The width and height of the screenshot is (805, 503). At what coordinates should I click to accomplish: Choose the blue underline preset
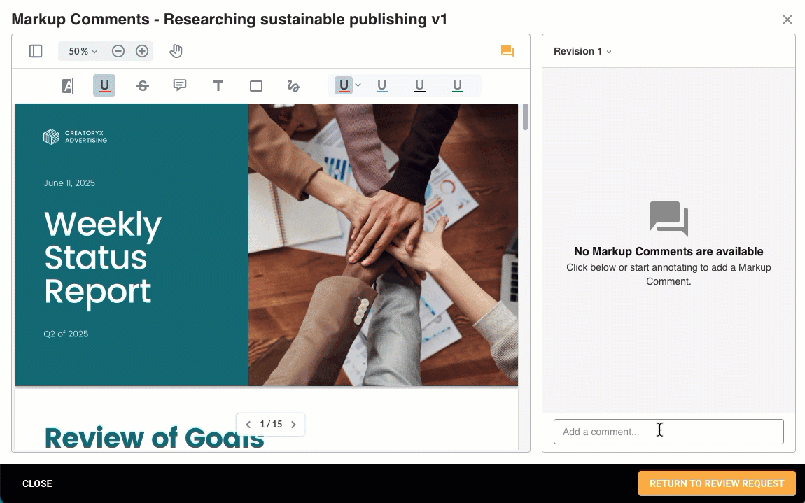click(382, 86)
